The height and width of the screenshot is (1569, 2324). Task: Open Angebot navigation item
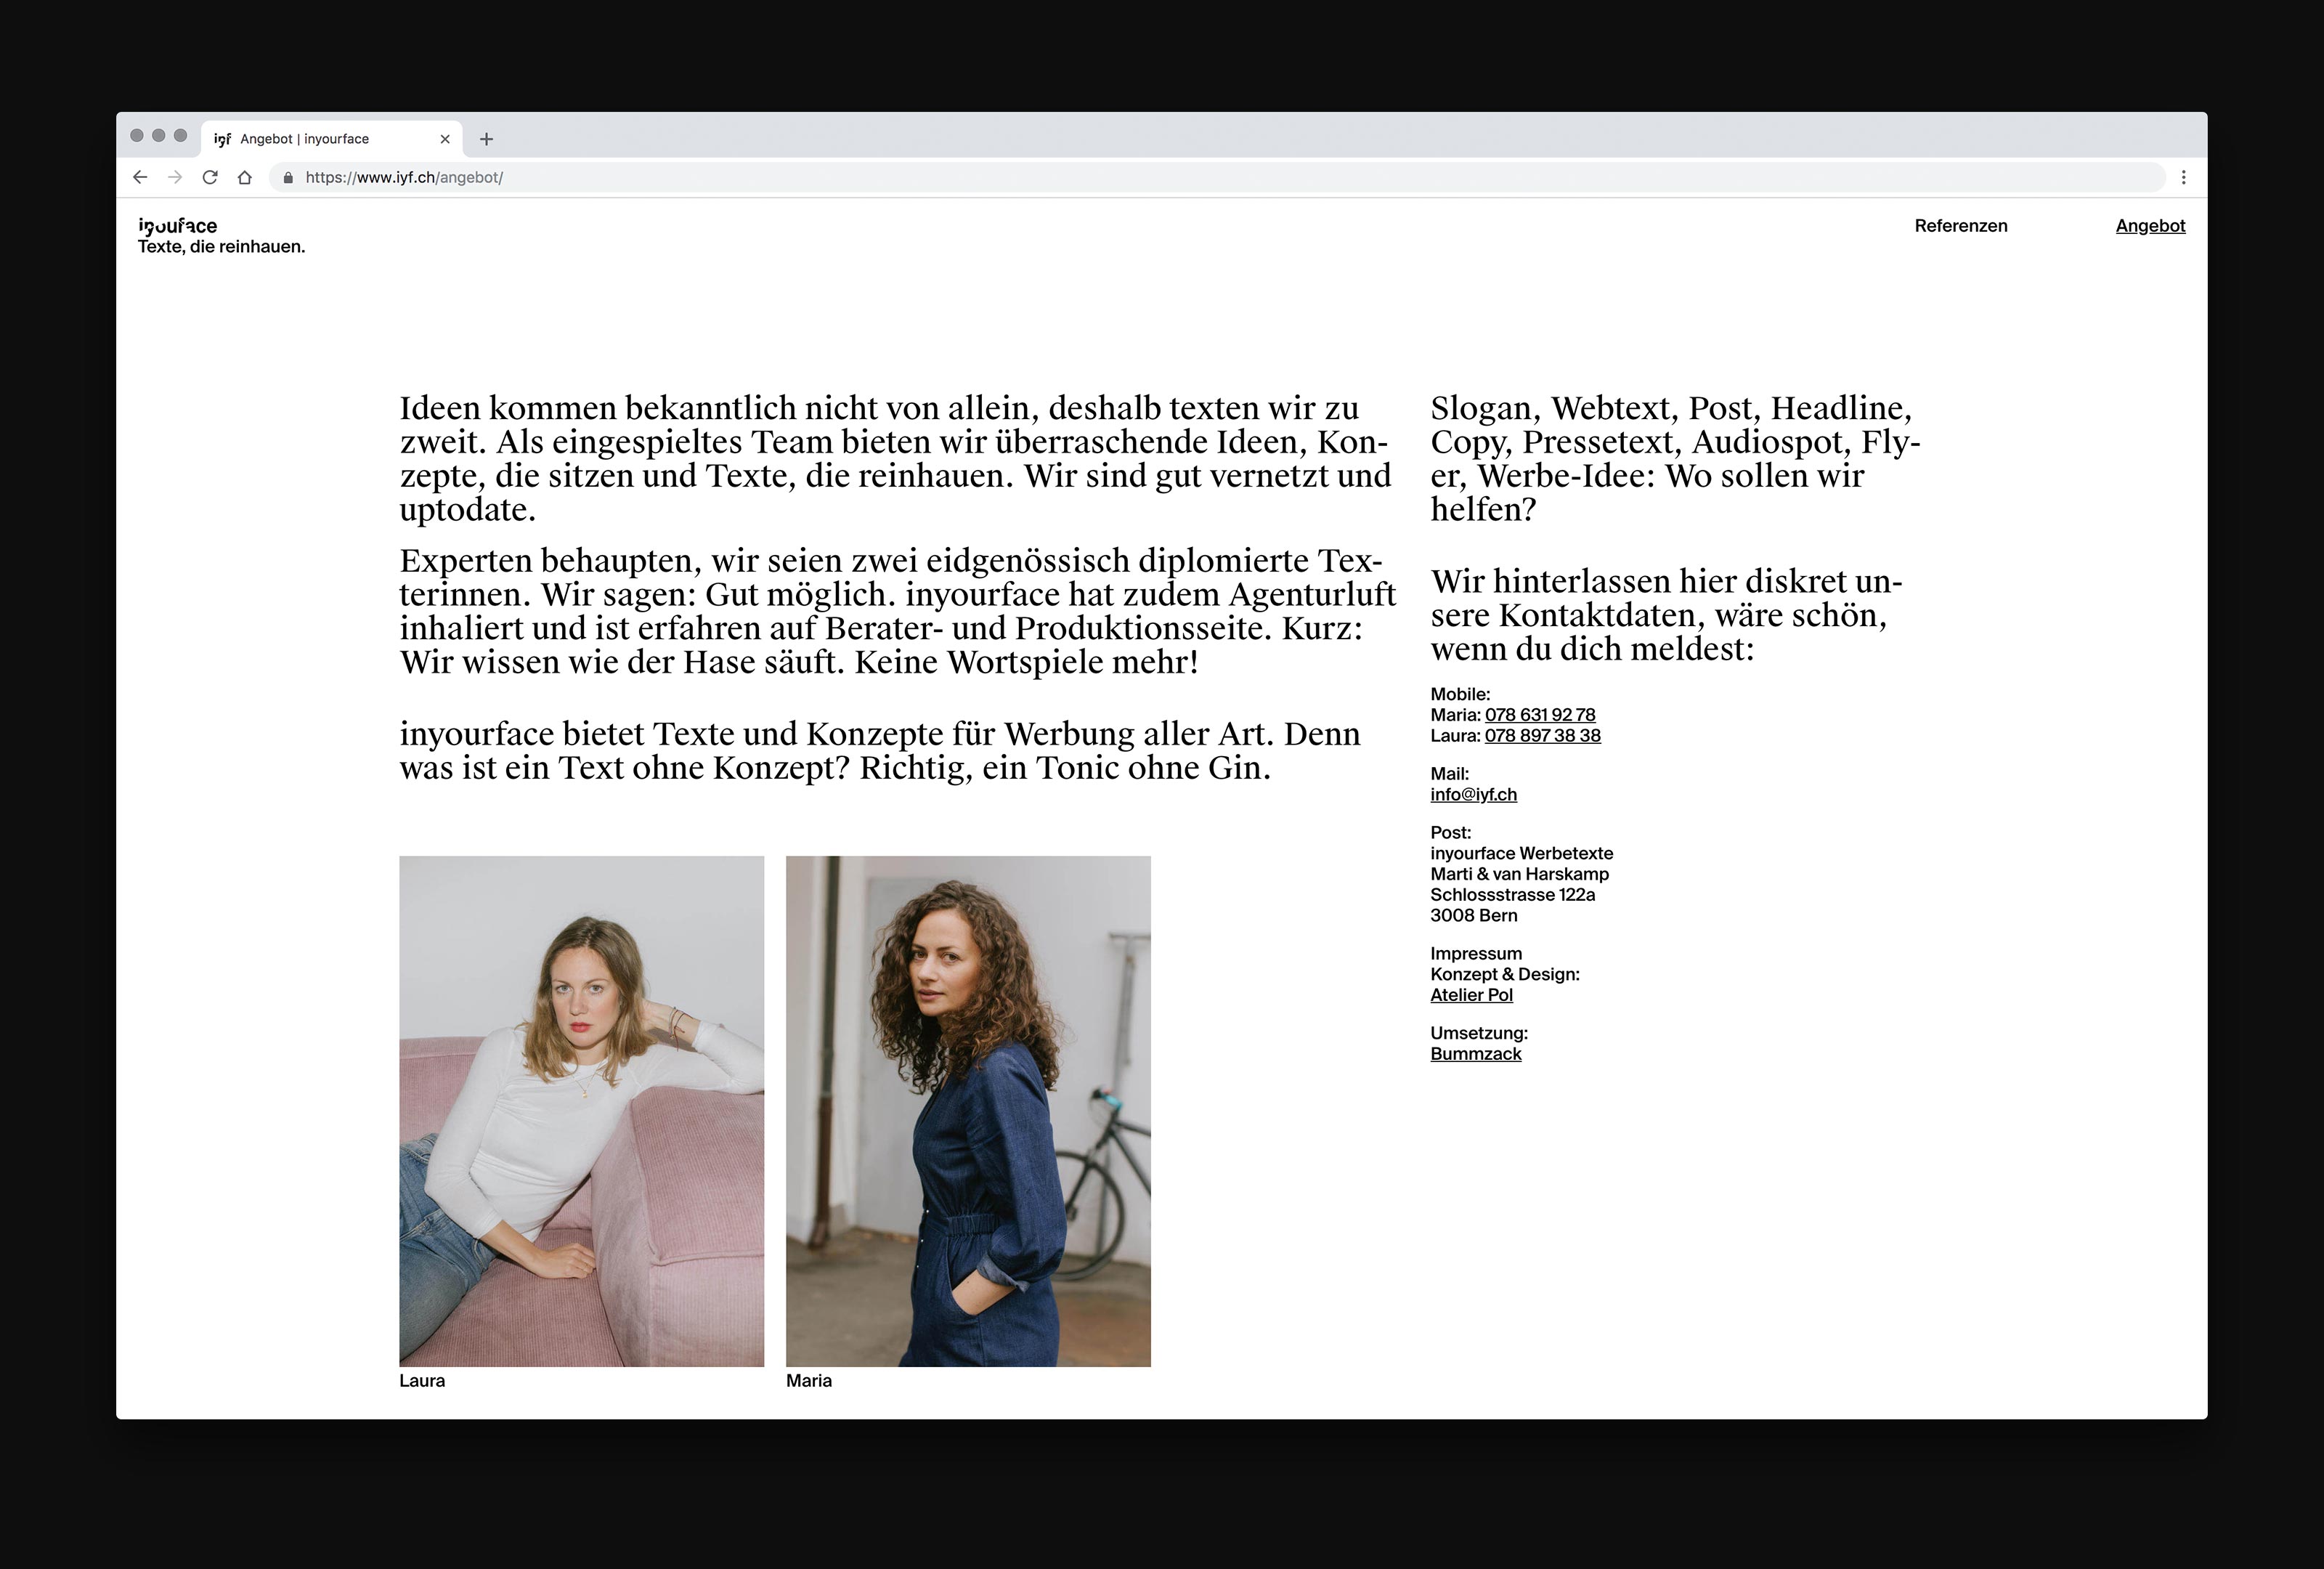(2150, 226)
